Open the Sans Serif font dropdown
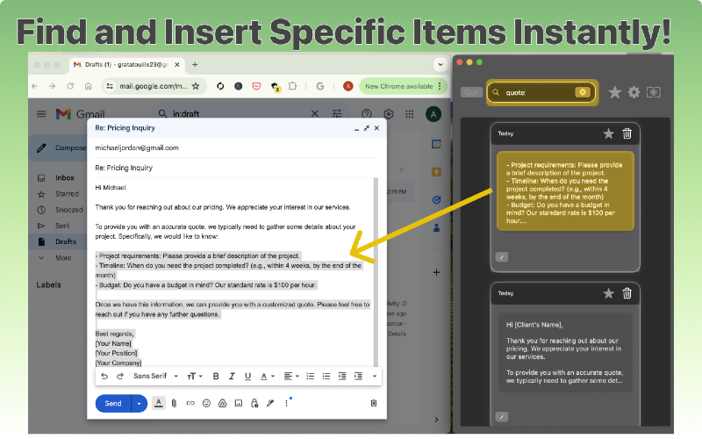Viewport: 702px width, 439px height. [155, 376]
